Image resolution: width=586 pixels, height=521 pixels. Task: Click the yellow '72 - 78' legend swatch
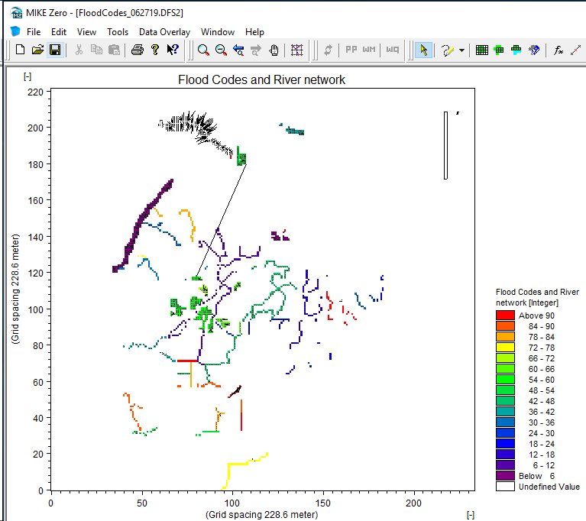(x=505, y=348)
